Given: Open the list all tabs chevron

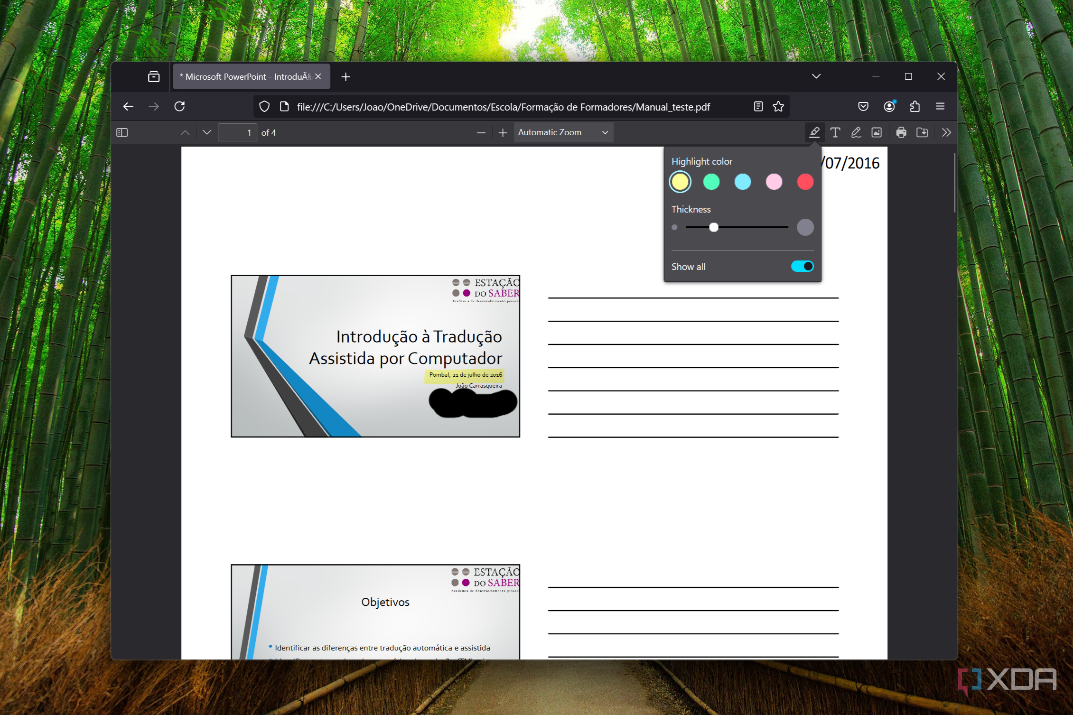Looking at the screenshot, I should 816,76.
